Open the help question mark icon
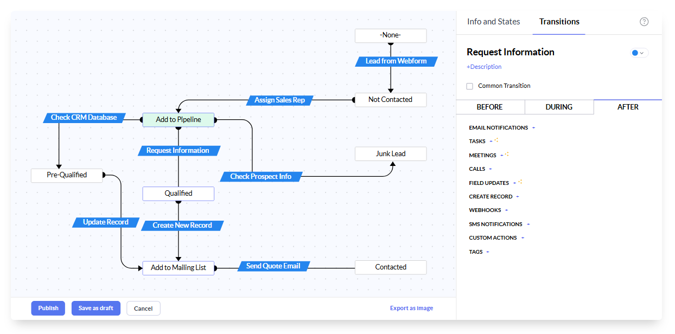The image size is (675, 334). coord(644,22)
